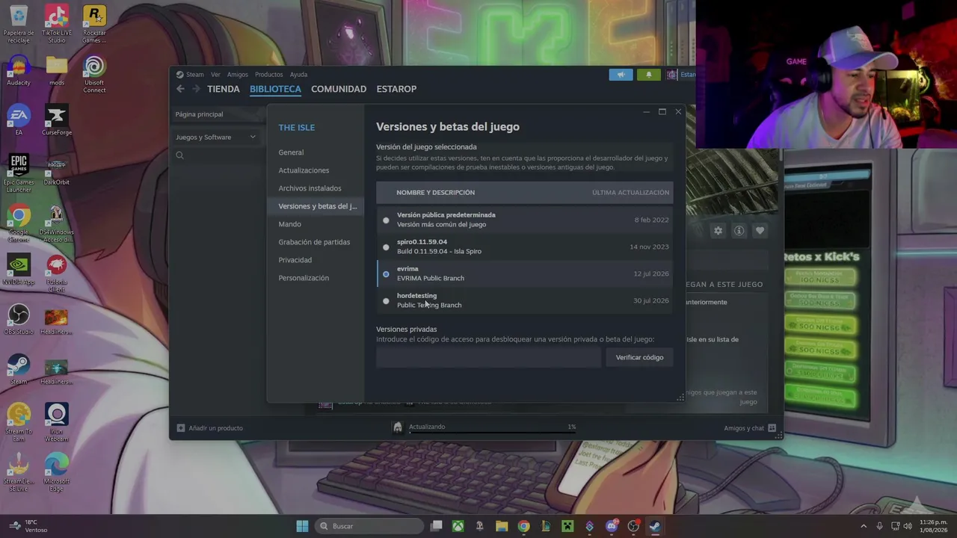Select Versión pública predeterminada radio button
This screenshot has width=957, height=538.
386,220
